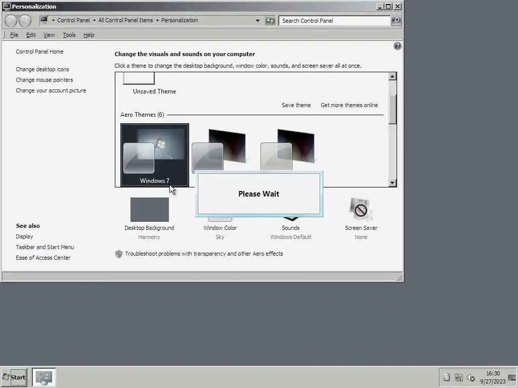Image resolution: width=518 pixels, height=388 pixels.
Task: Click the shield icon beside Troubleshoot link
Action: click(118, 254)
